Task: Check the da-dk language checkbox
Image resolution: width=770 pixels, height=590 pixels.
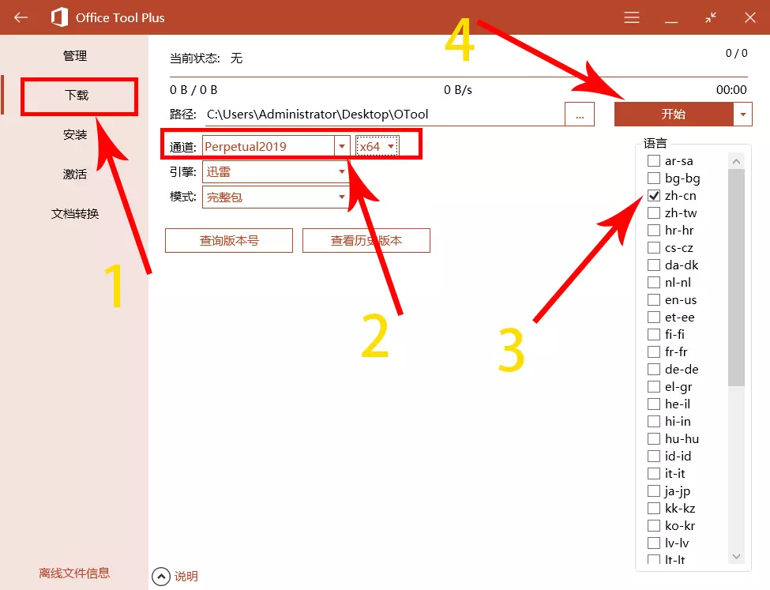Action: pyautogui.click(x=654, y=265)
